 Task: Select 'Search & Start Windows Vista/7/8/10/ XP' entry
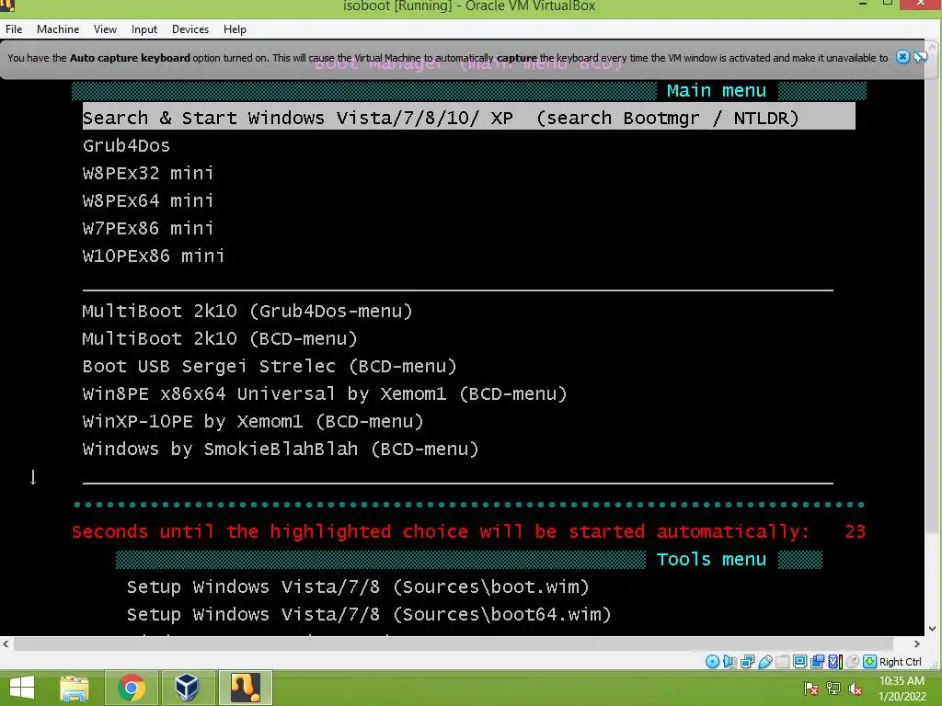pyautogui.click(x=468, y=117)
